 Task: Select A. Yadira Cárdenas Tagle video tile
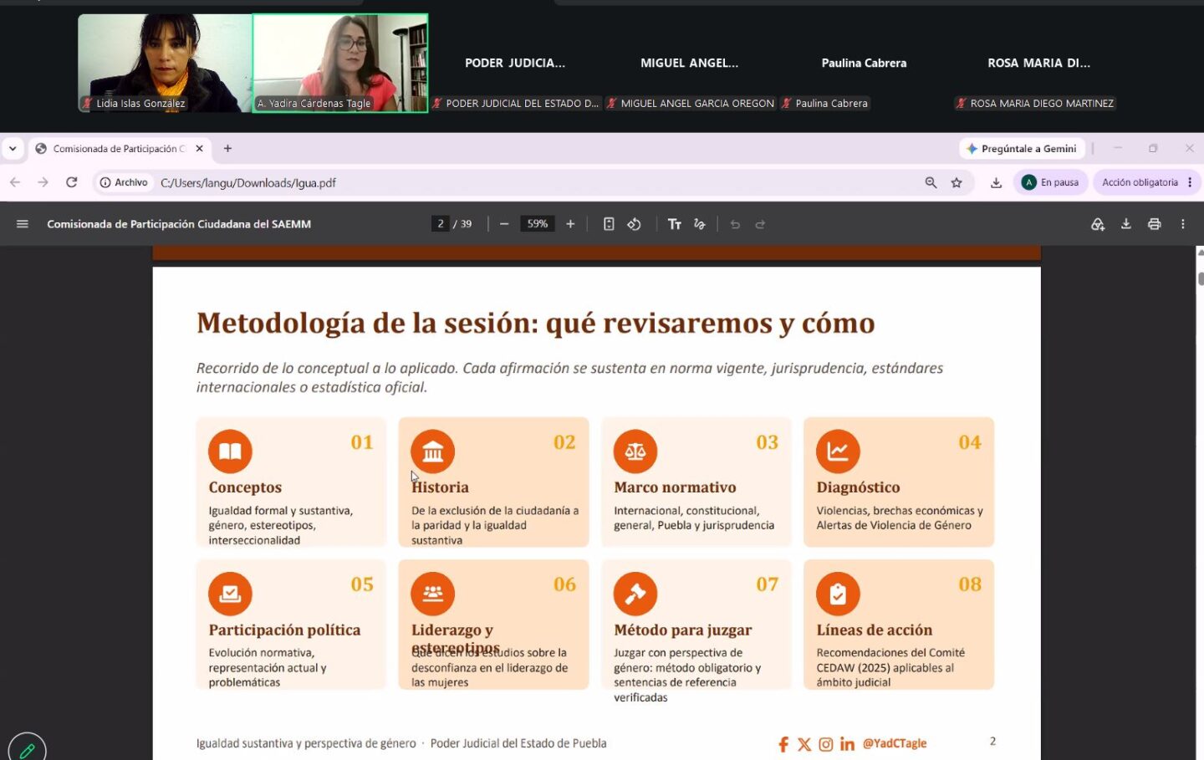pyautogui.click(x=340, y=63)
